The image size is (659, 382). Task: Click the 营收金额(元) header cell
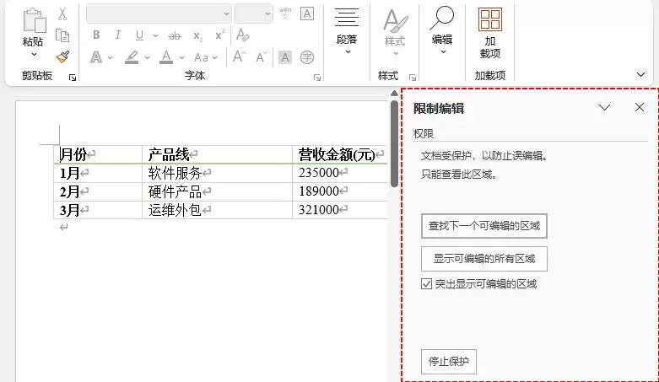340,154
